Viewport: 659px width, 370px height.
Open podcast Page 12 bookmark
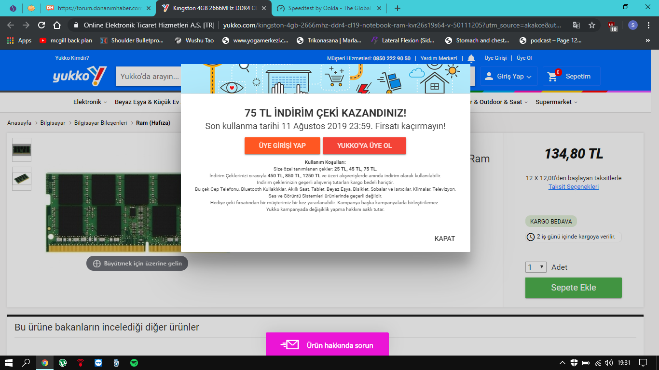pos(551,40)
